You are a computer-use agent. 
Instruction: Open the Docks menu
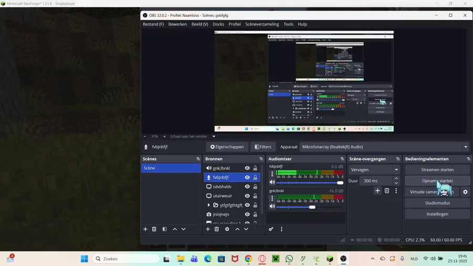[x=218, y=24]
